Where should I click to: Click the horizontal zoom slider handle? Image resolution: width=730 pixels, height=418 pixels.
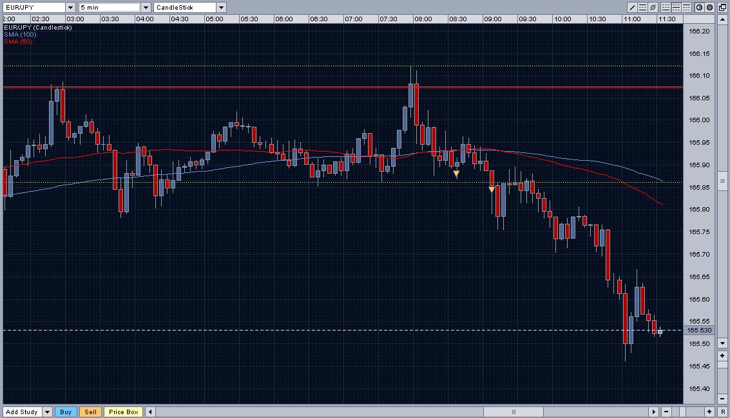[x=682, y=412]
